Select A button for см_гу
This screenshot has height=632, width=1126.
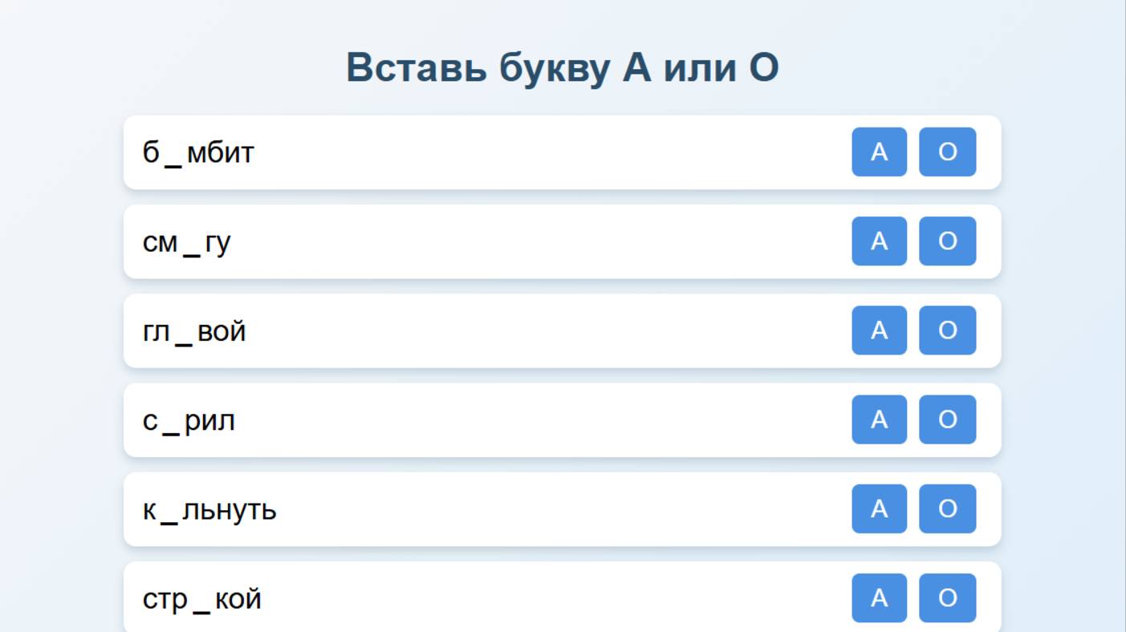(x=879, y=241)
